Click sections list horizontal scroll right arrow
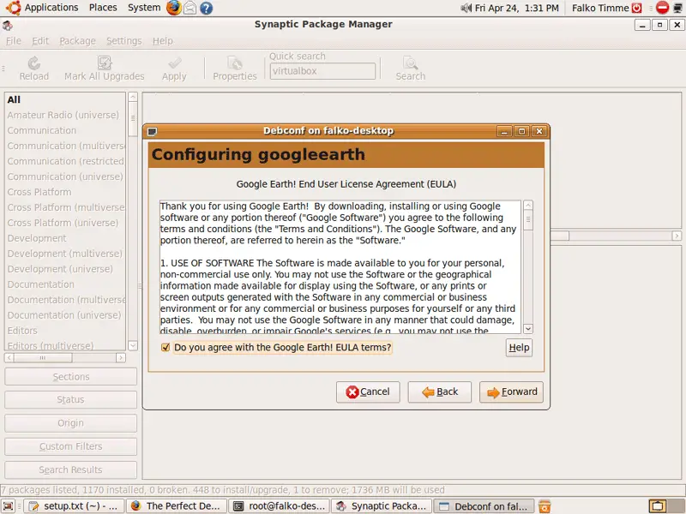This screenshot has height=514, width=686. 121,358
